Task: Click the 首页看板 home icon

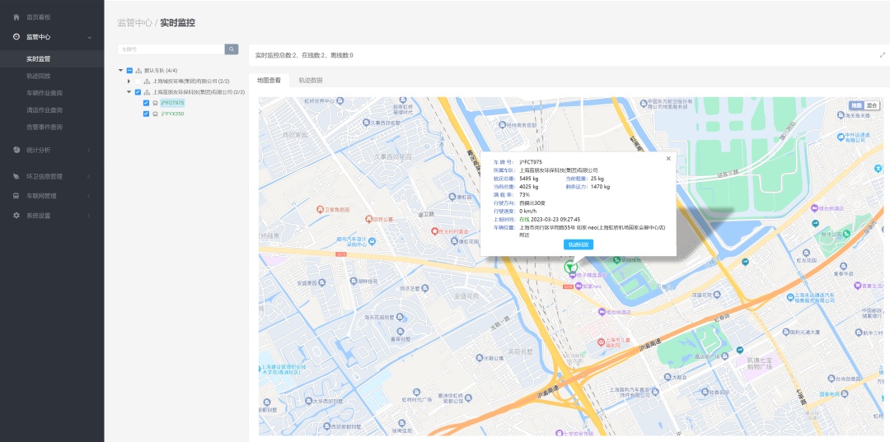Action: [x=17, y=16]
